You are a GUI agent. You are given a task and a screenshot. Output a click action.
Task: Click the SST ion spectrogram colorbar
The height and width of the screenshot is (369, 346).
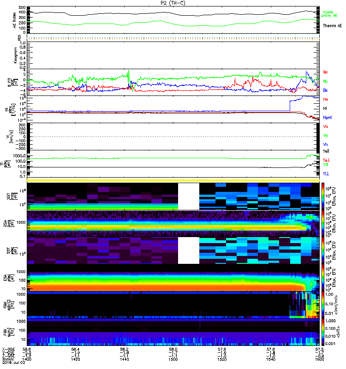(x=323, y=196)
